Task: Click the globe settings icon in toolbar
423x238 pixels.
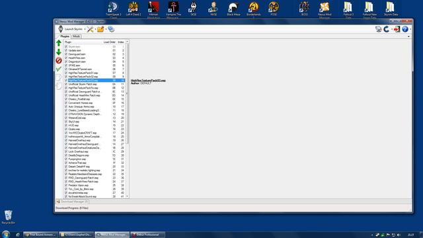Action: point(111,29)
